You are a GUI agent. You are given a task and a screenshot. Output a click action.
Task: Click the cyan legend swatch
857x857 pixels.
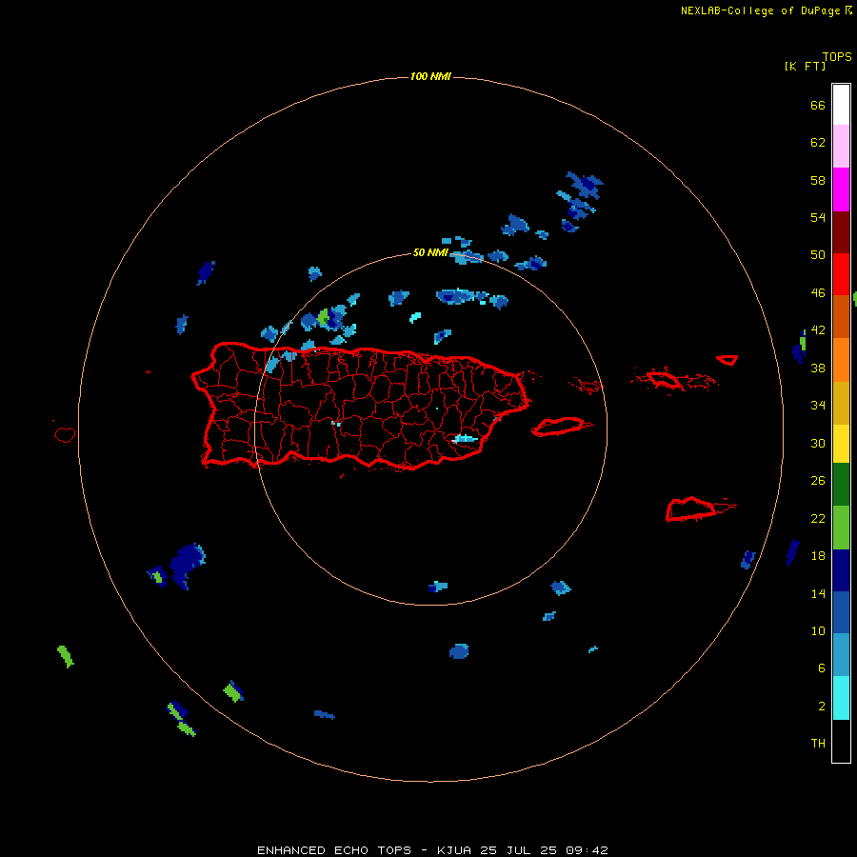(x=841, y=698)
